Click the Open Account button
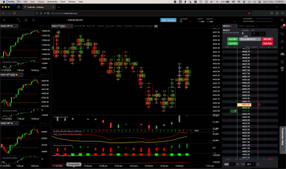This screenshot has width=286, height=169. click(x=168, y=20)
